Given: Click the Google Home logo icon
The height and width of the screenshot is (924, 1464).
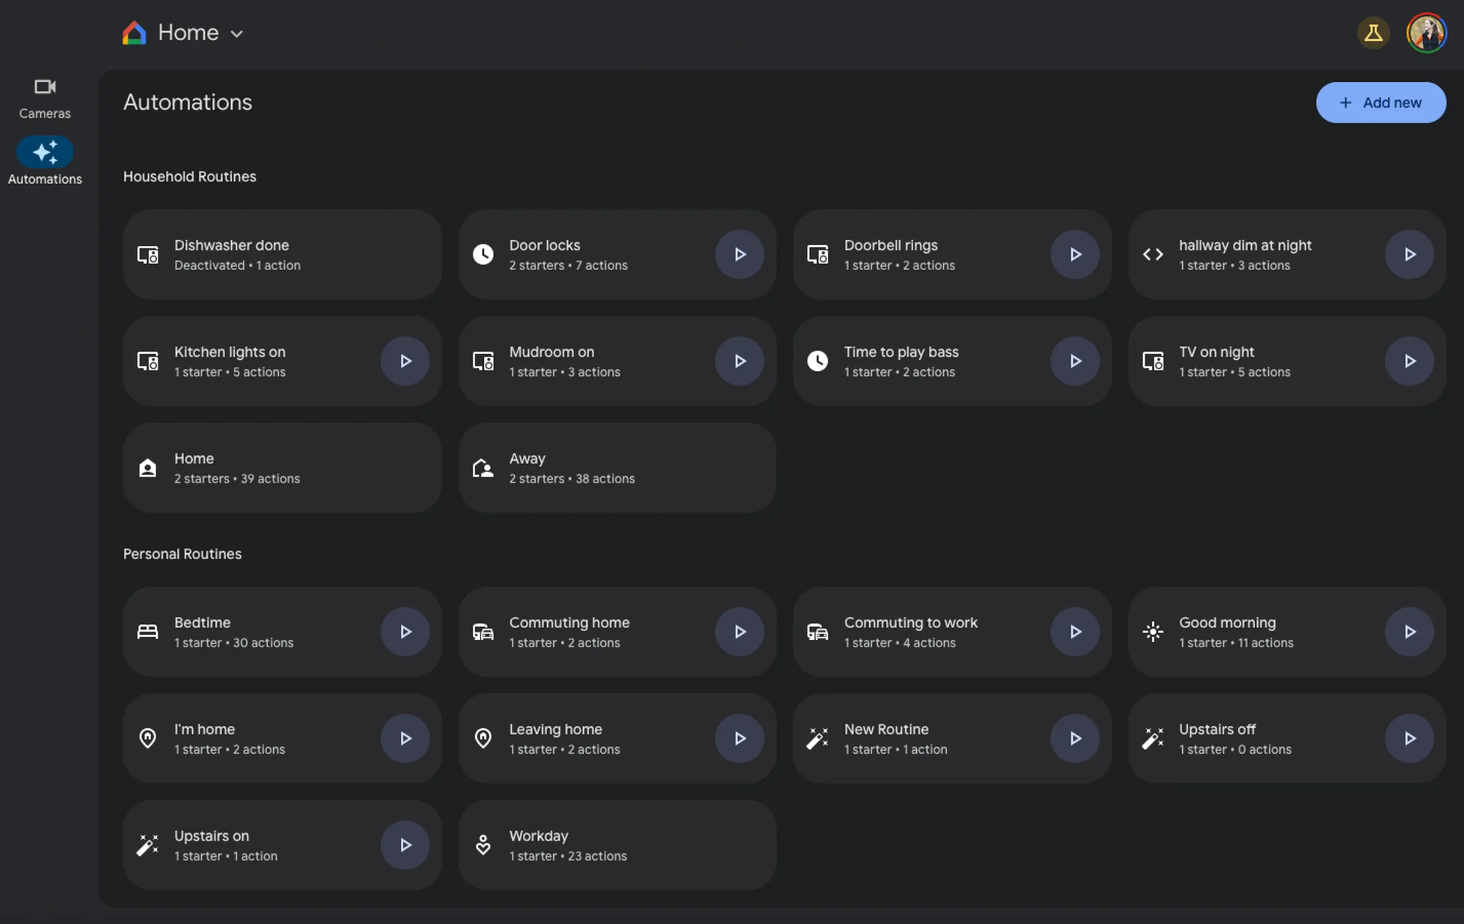Looking at the screenshot, I should pyautogui.click(x=134, y=33).
